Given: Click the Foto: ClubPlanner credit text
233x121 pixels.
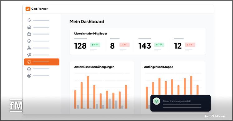Looking at the screenshot, I should [215, 116].
